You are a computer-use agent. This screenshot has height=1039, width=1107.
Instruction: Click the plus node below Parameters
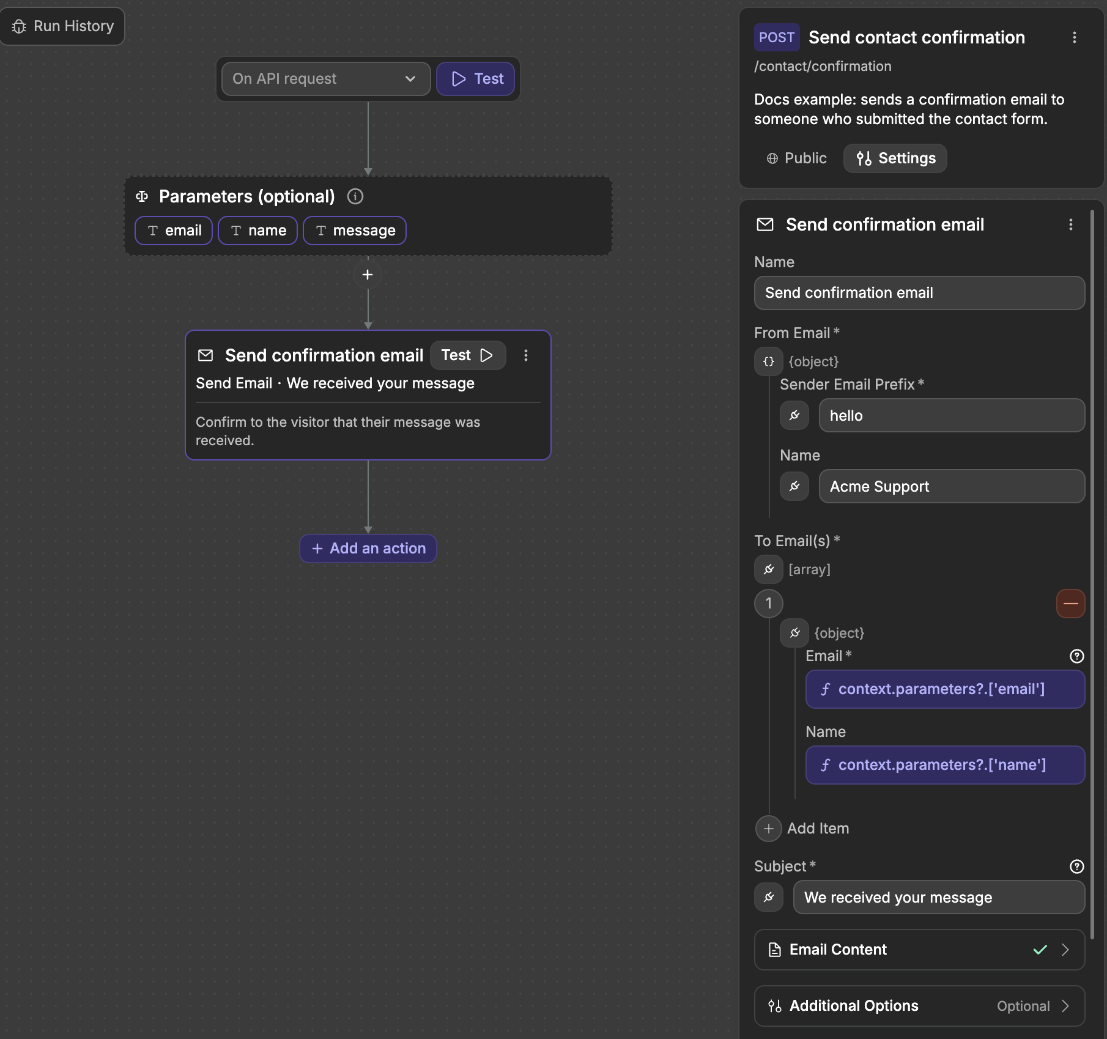368,275
